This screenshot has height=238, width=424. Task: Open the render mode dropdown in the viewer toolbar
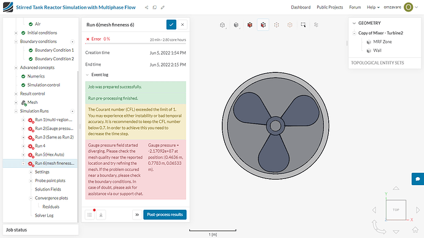point(237,25)
